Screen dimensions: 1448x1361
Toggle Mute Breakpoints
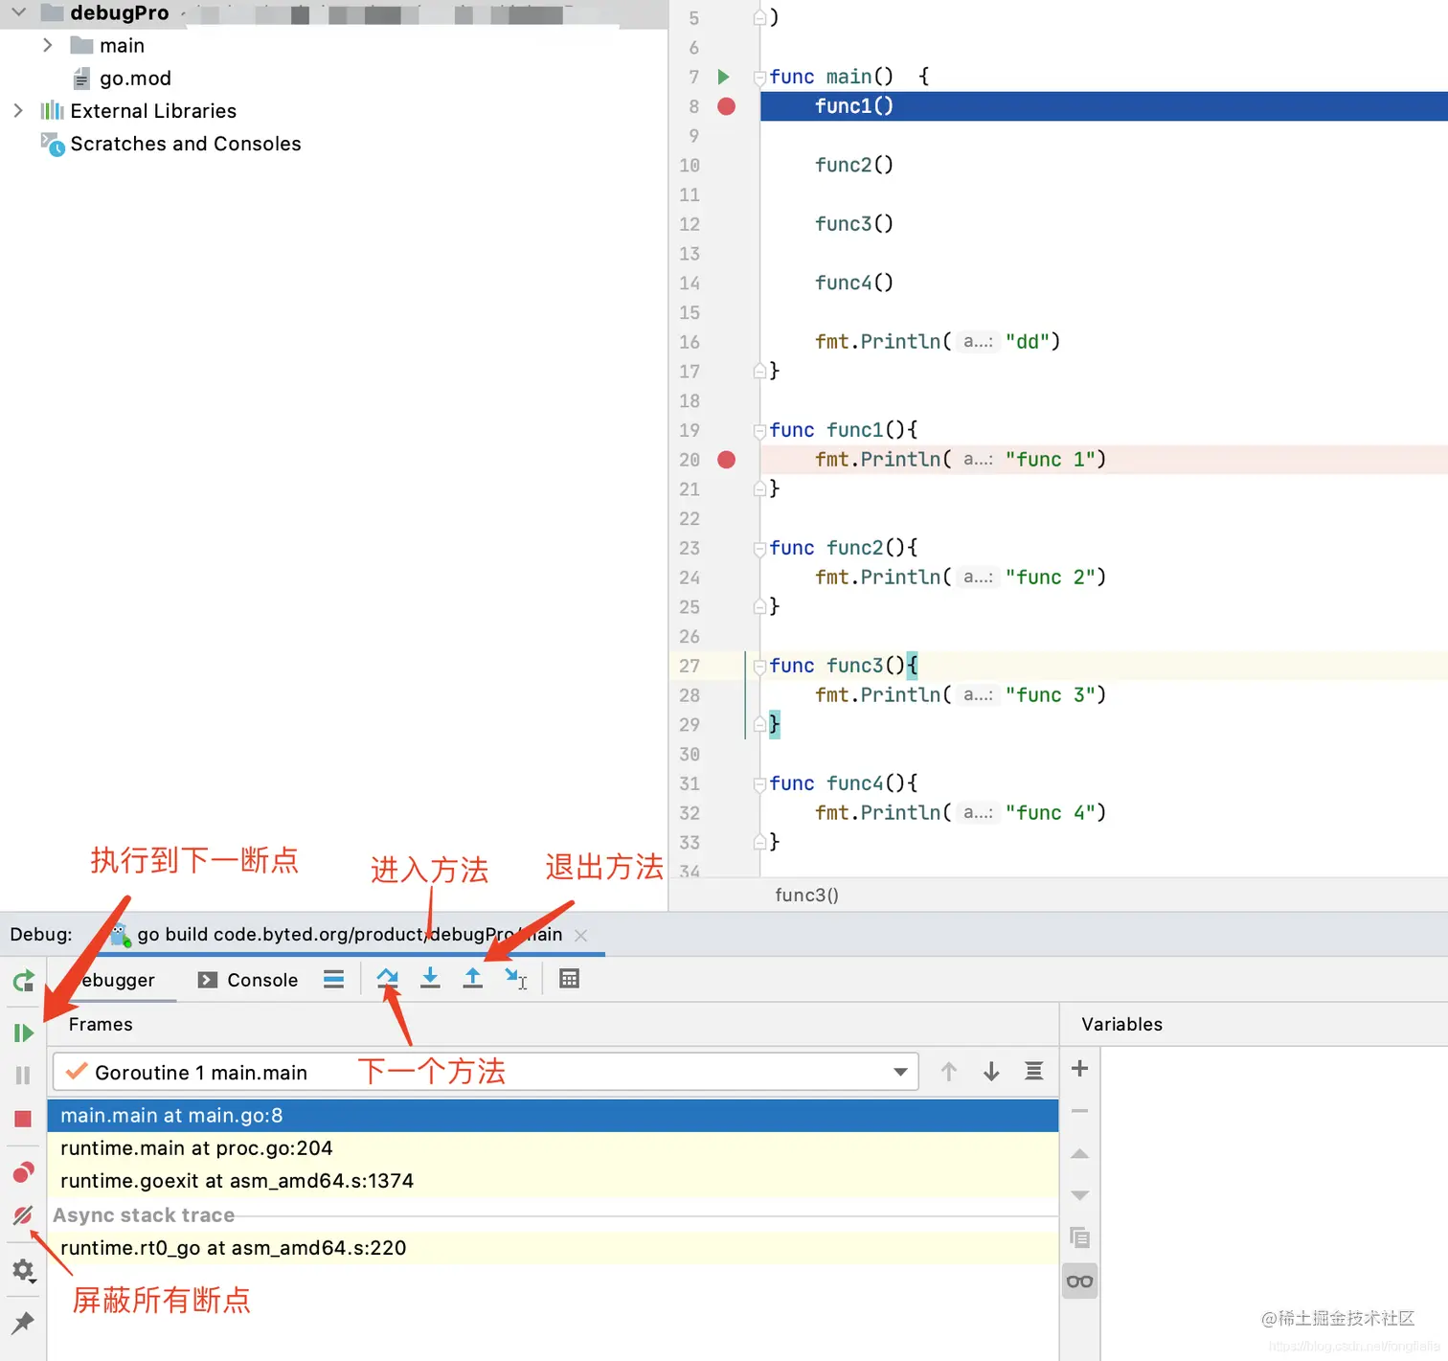24,1215
